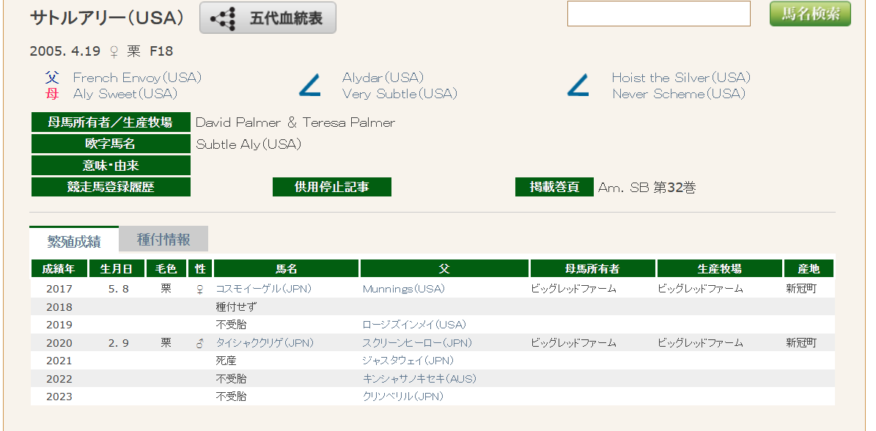The height and width of the screenshot is (431, 876).
Task: Click the 成績年 column header
Action: point(59,268)
